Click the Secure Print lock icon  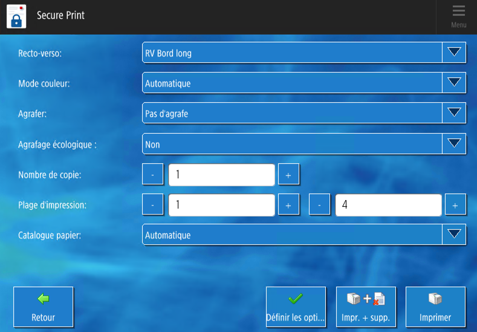tap(16, 17)
